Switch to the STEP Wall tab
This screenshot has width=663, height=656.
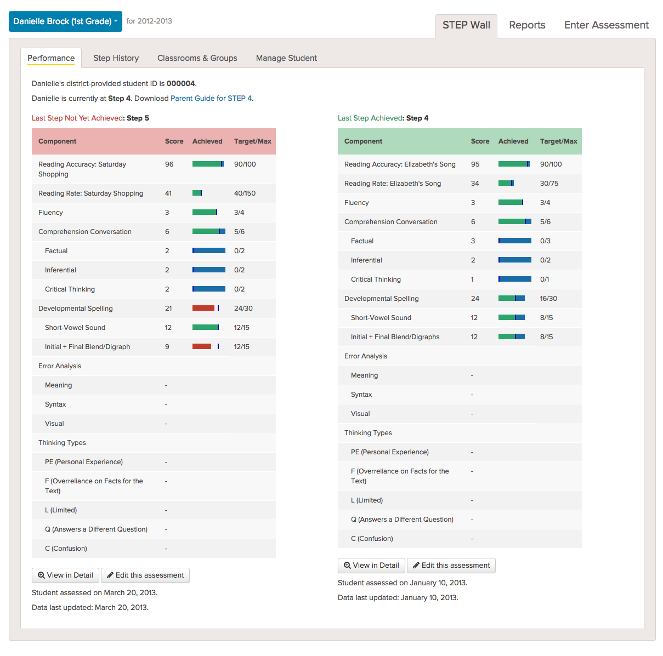[466, 25]
